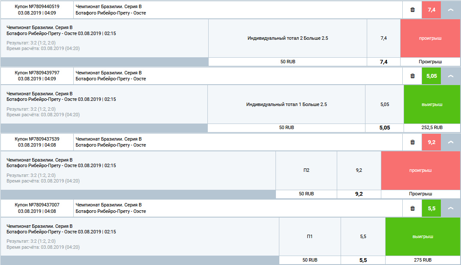
Task: Click green выигрыш status for total 1 bet
Action: [432, 104]
